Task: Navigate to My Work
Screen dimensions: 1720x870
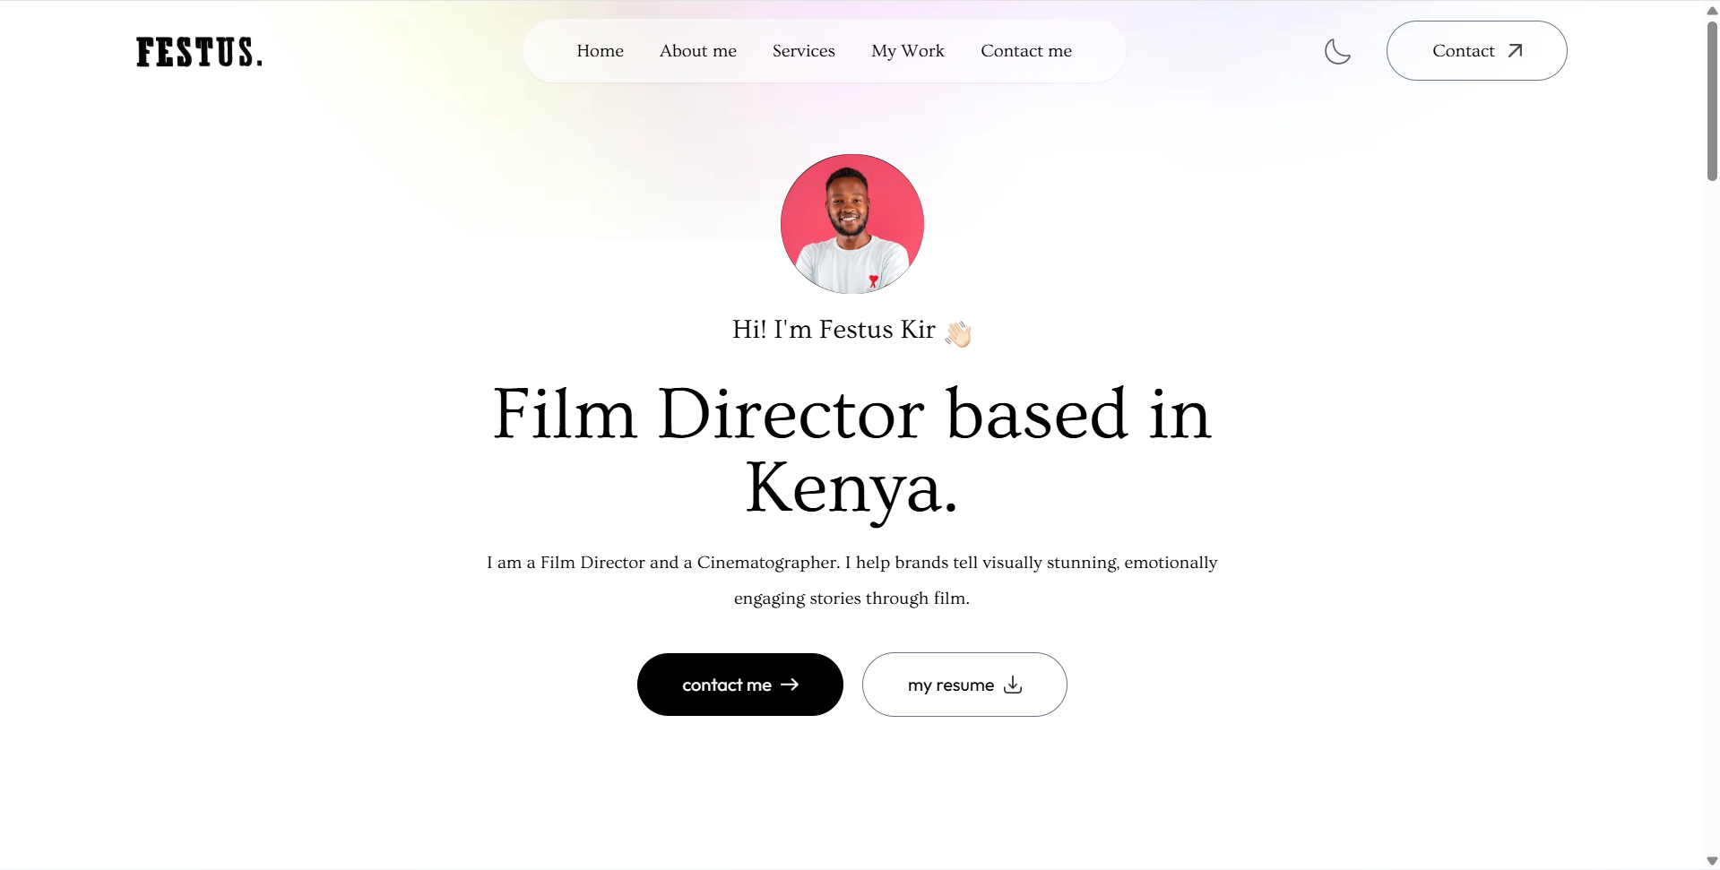Action: pyautogui.click(x=907, y=51)
